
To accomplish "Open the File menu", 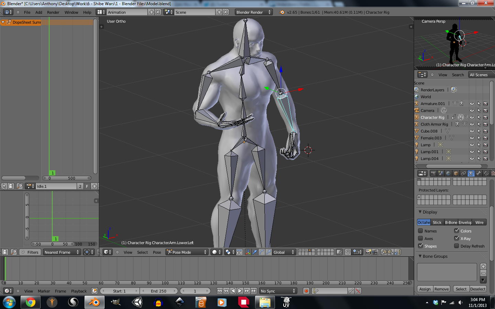I will [x=27, y=12].
